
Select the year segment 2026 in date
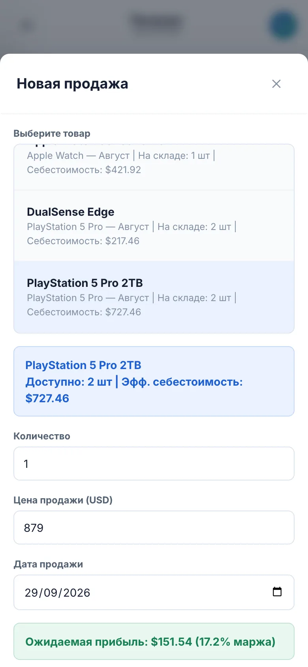point(77,593)
